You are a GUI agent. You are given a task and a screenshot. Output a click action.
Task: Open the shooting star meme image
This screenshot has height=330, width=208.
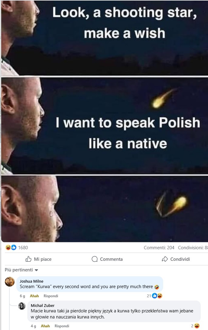pos(105,121)
